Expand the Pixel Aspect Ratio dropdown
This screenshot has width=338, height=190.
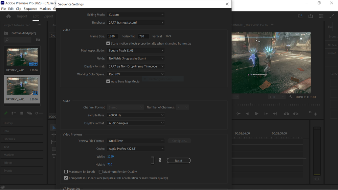coord(136,51)
